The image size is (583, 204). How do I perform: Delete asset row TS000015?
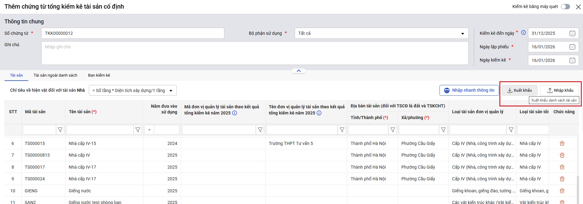pyautogui.click(x=562, y=143)
